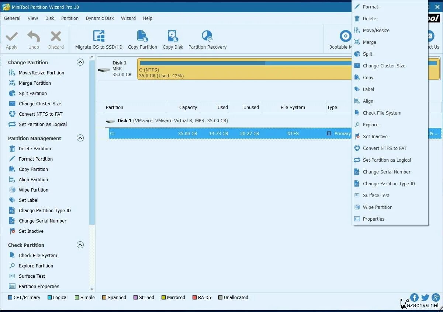Choose Properties in the context menu
The image size is (443, 312).
[x=390, y=219]
